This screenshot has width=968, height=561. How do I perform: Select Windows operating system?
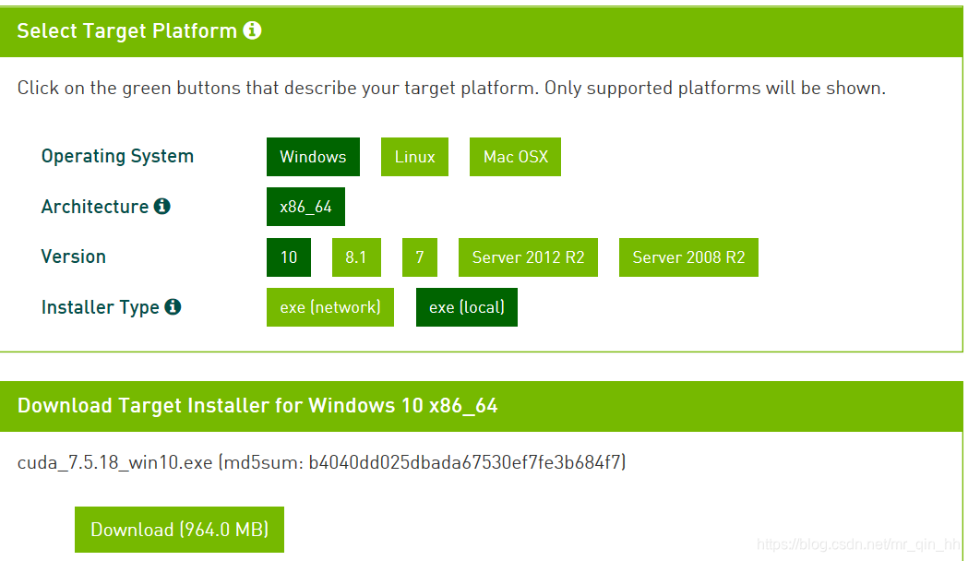coord(313,157)
